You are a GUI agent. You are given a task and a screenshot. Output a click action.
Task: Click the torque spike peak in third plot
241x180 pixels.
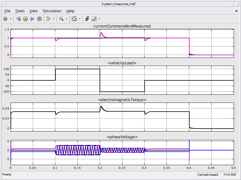pyautogui.click(x=101, y=106)
